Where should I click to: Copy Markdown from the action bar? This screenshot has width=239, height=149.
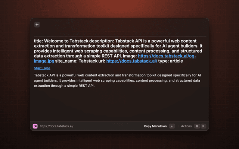coord(155,126)
